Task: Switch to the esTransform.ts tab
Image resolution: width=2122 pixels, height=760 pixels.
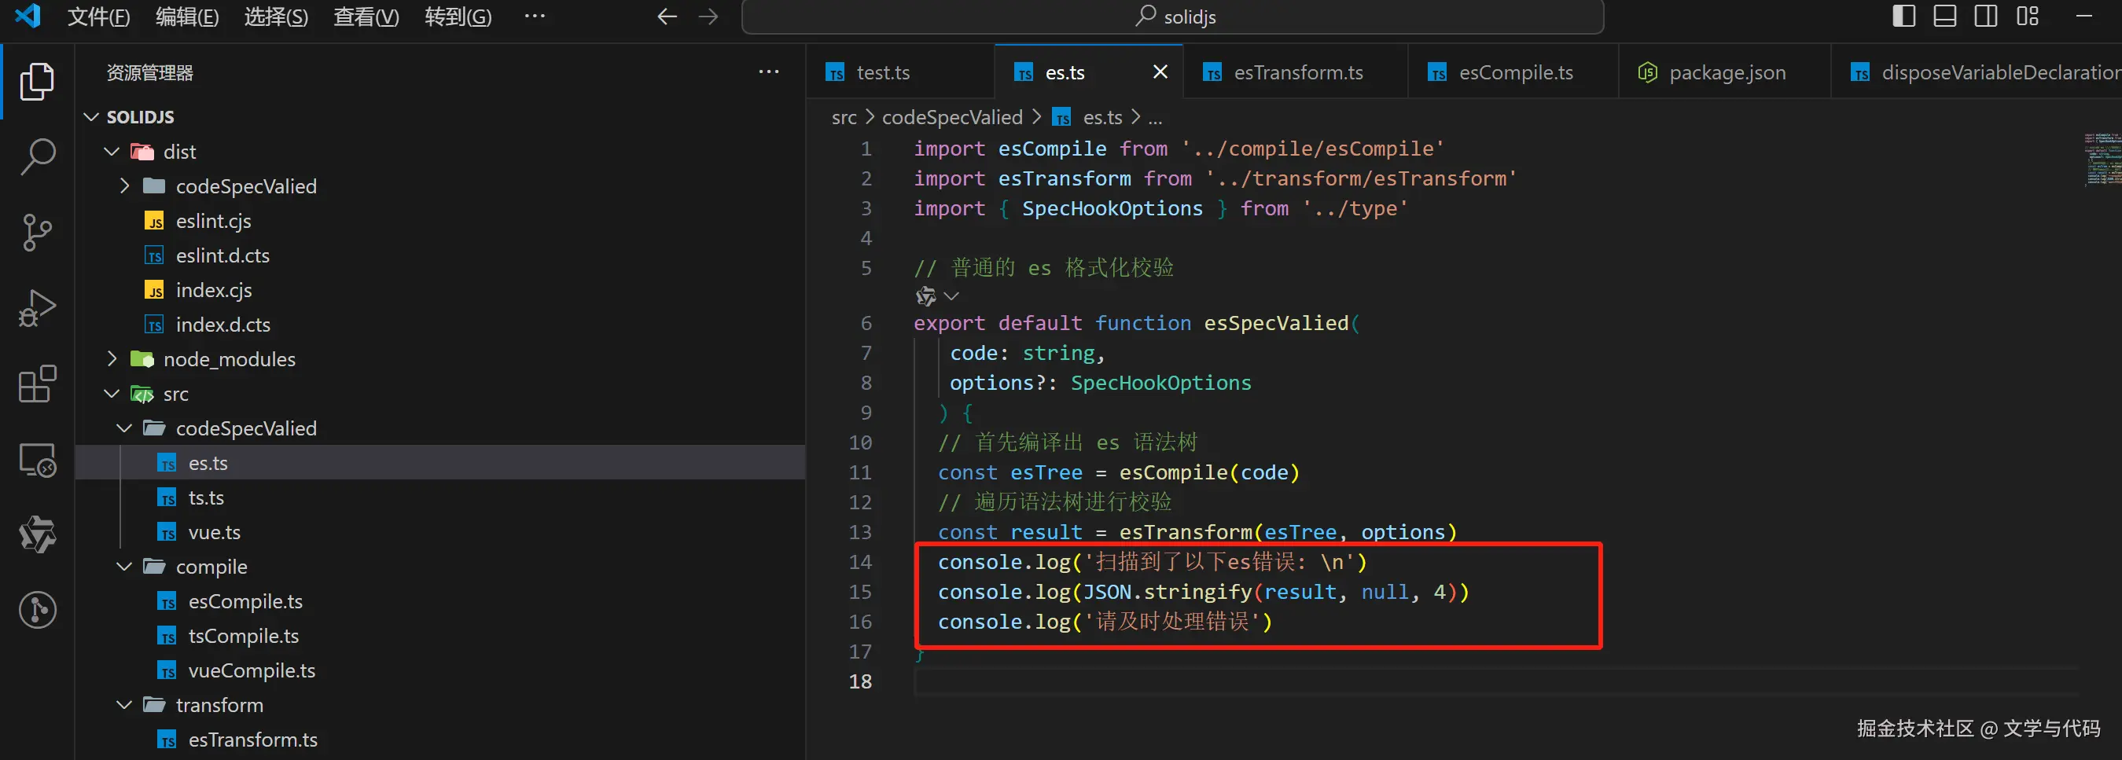Action: coord(1296,72)
